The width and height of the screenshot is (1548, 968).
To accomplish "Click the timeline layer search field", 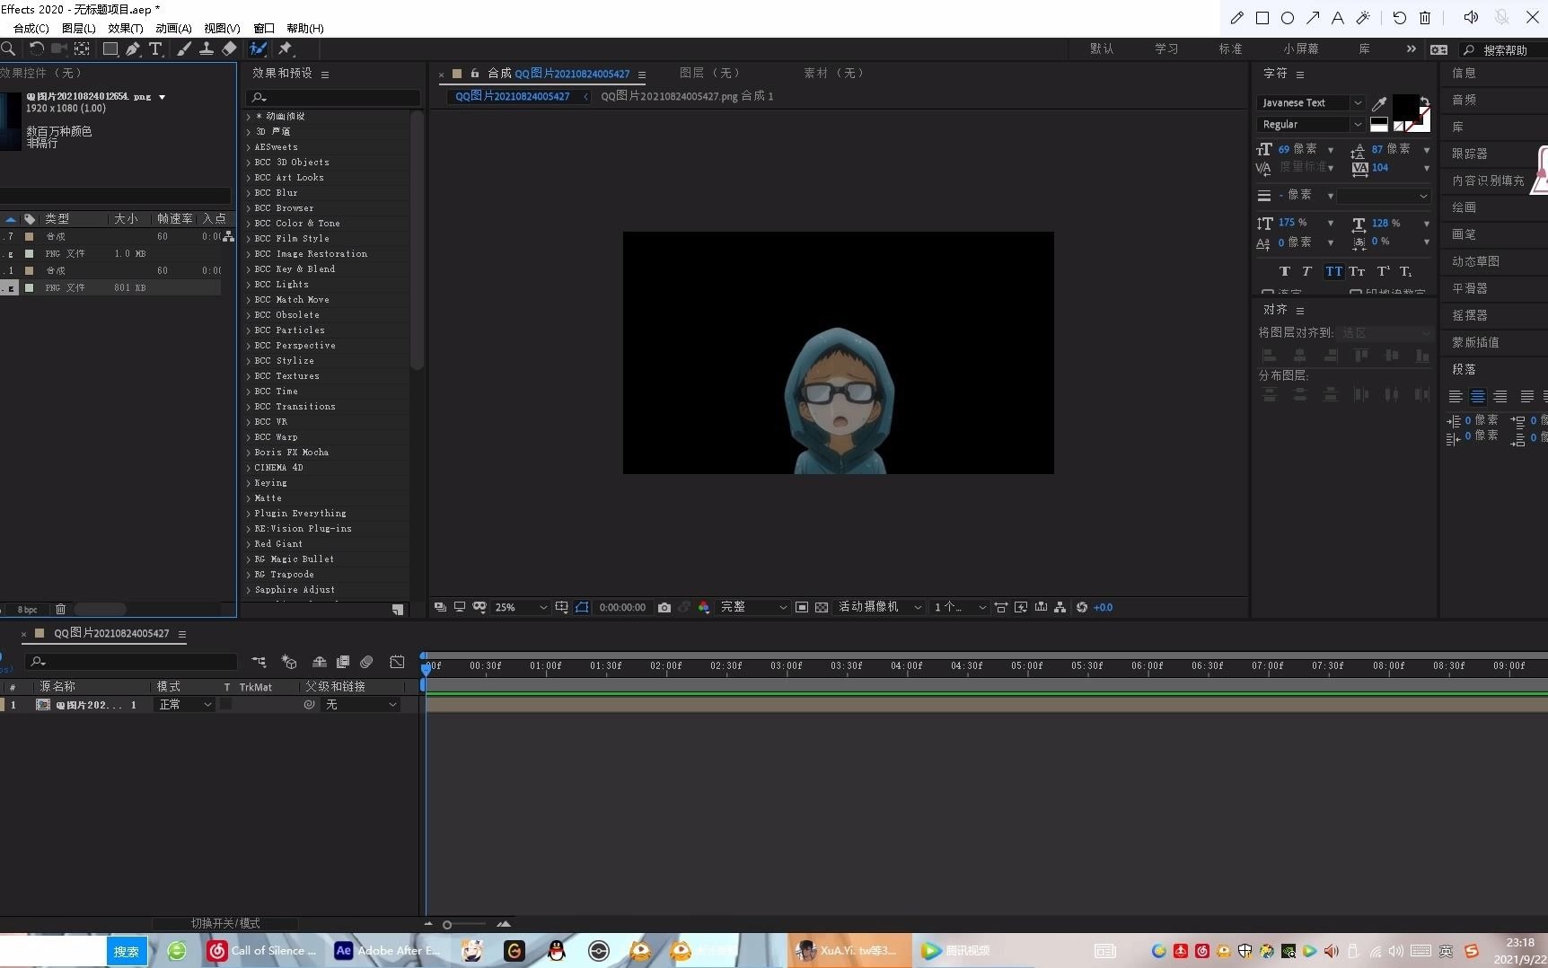I will [x=131, y=662].
